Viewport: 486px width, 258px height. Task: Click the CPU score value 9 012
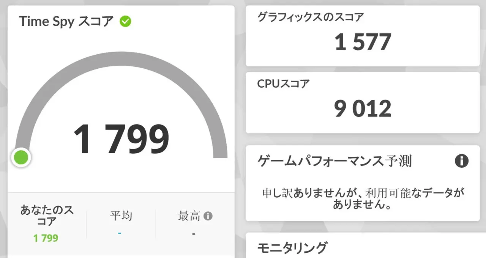(363, 109)
